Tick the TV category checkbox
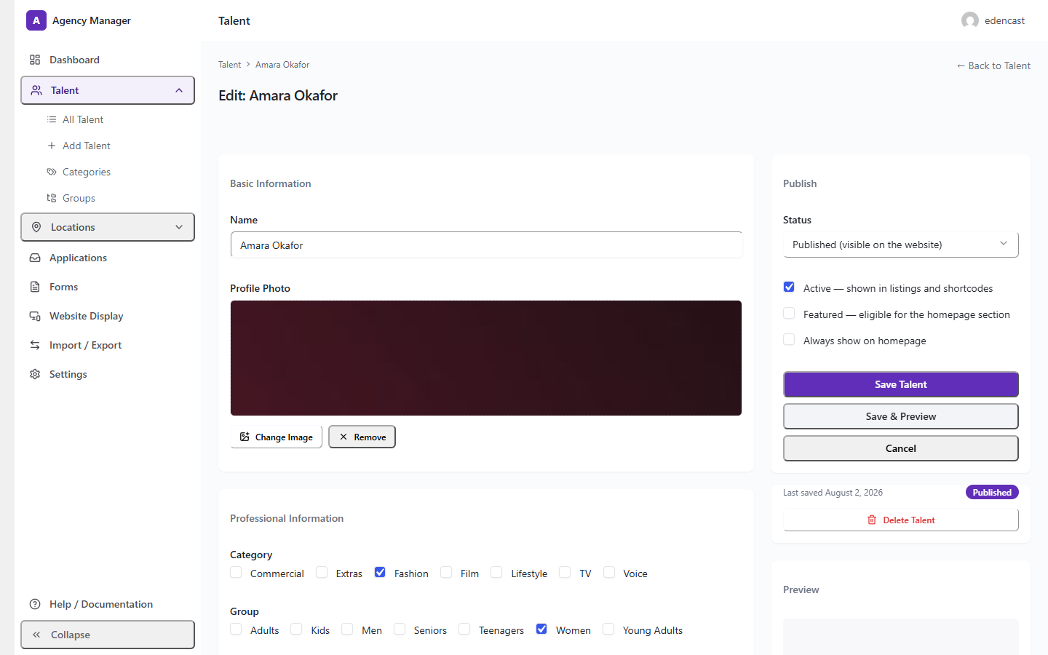Screen dimensions: 1048x655 (x=565, y=573)
